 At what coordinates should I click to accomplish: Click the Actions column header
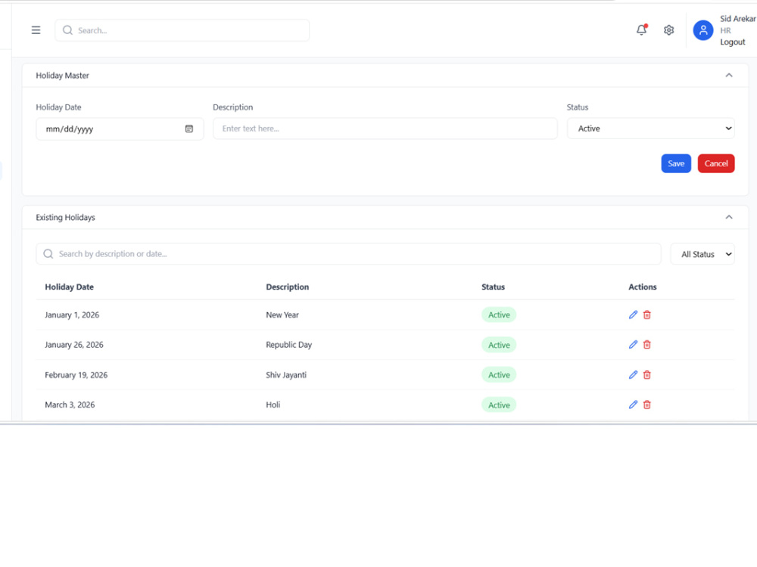[x=642, y=287]
